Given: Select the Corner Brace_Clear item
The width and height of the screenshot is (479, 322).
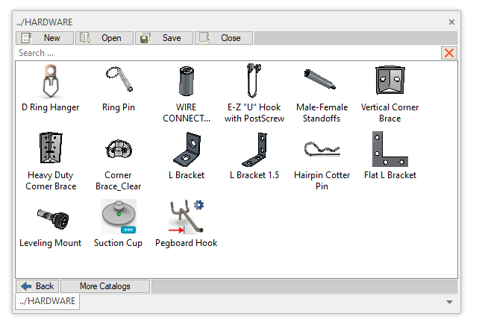Looking at the screenshot, I should 119,150.
